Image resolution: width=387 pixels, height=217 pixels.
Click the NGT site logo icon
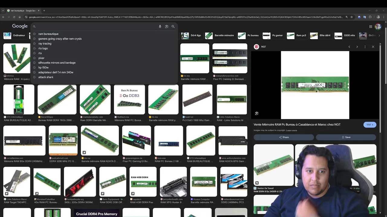pos(256,47)
